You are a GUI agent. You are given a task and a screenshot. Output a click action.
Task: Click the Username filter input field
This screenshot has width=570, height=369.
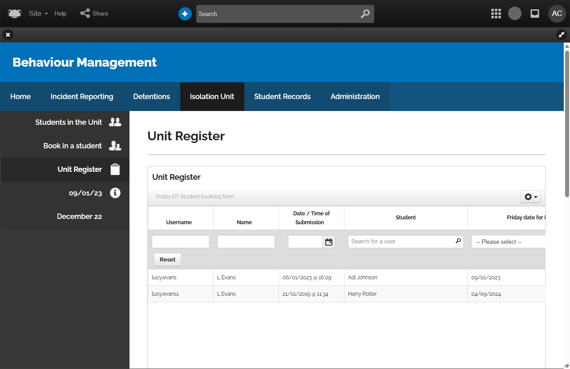180,242
